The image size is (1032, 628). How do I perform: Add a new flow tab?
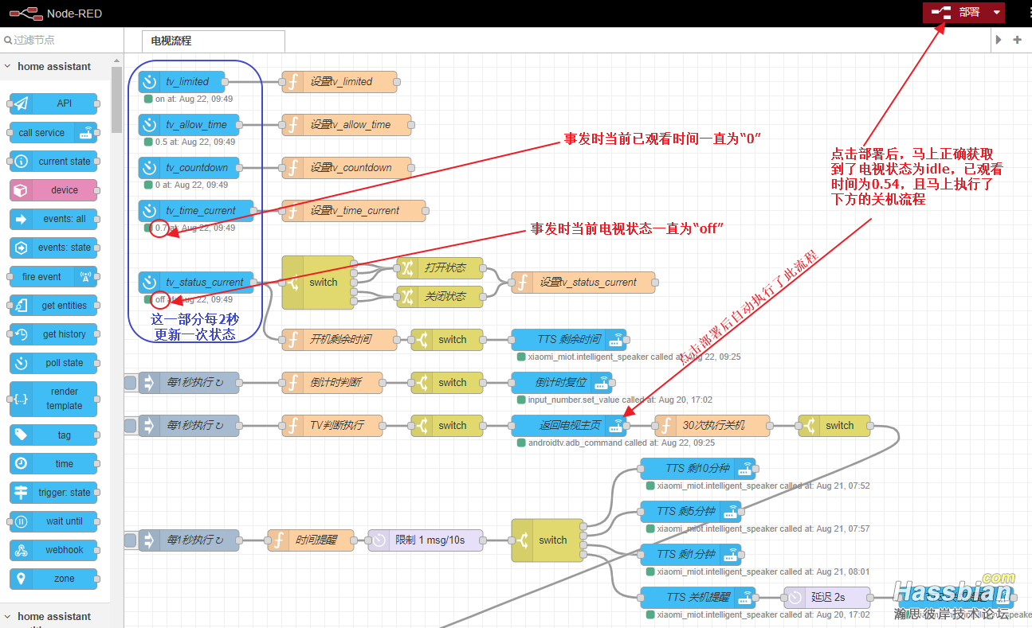click(1017, 40)
